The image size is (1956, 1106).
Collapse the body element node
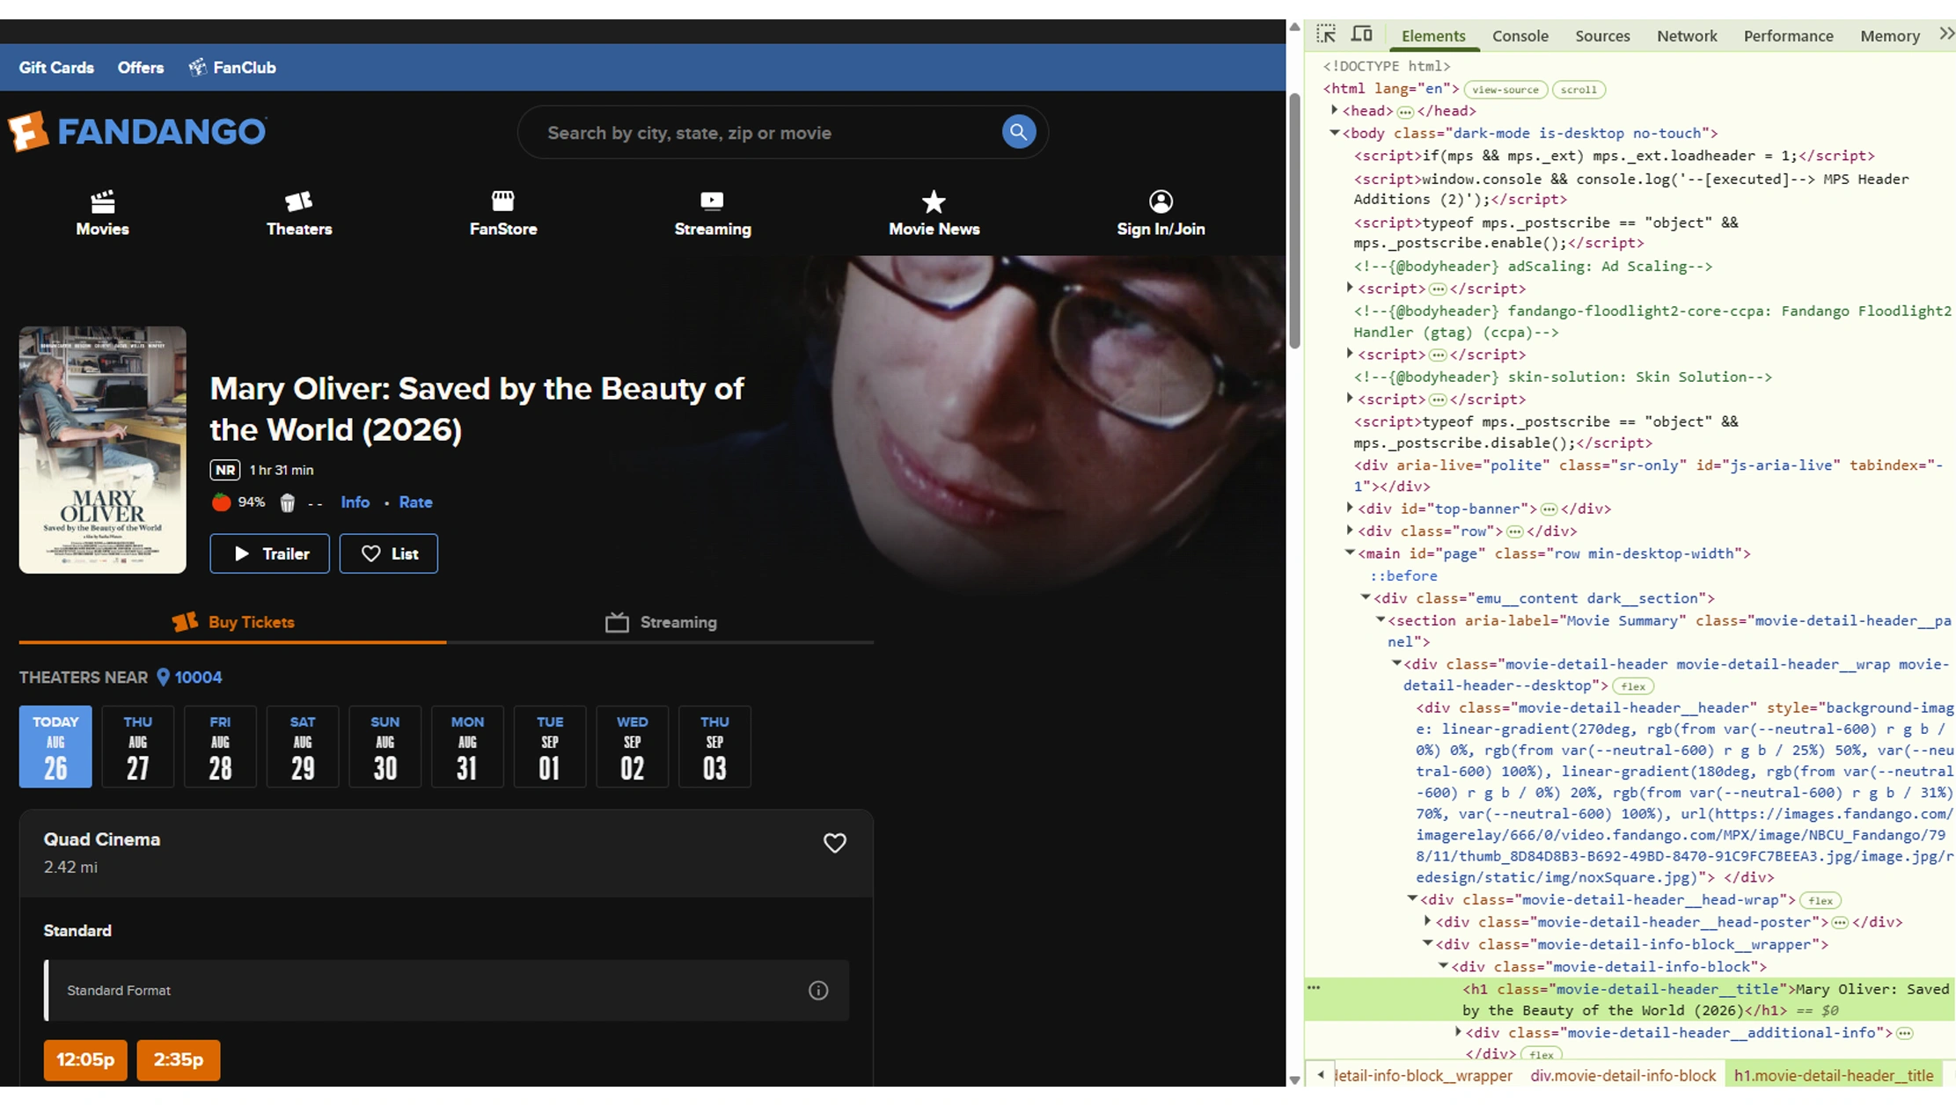(1335, 133)
